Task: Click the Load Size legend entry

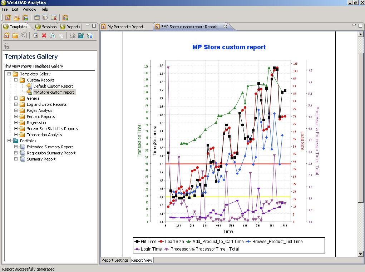Action: [x=172, y=242]
